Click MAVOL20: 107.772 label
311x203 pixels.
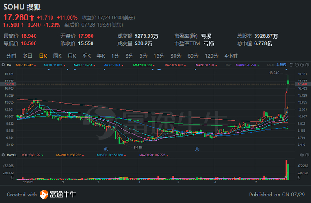tap(152, 155)
